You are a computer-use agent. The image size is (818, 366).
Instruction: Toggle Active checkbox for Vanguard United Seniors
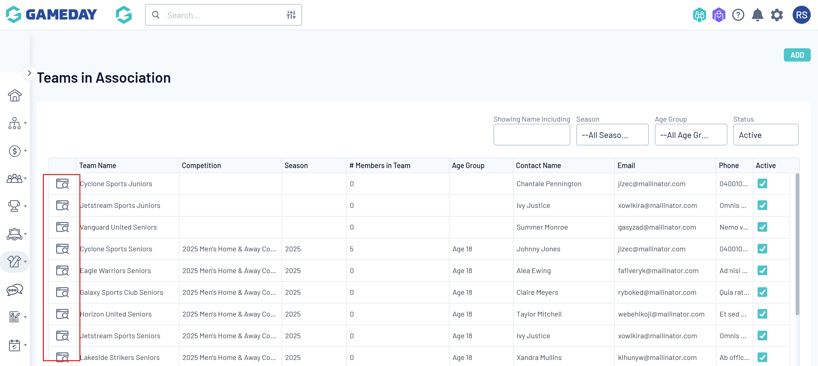click(762, 227)
